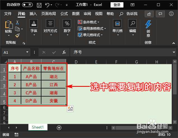The image size is (178, 138).
Task: Click the 产品名称 header cell
Action: tap(31, 68)
